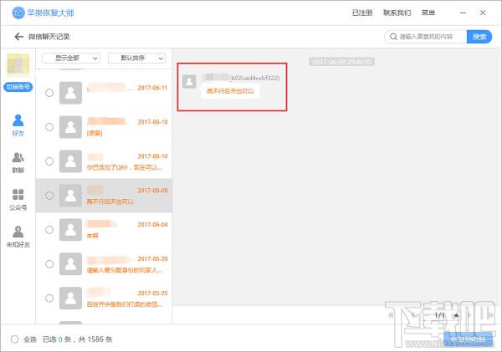This screenshot has height=352, width=502.
Task: Open the 已注册 registered menu item
Action: [x=362, y=13]
